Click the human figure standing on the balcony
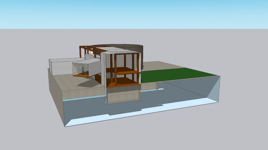 (83, 71)
